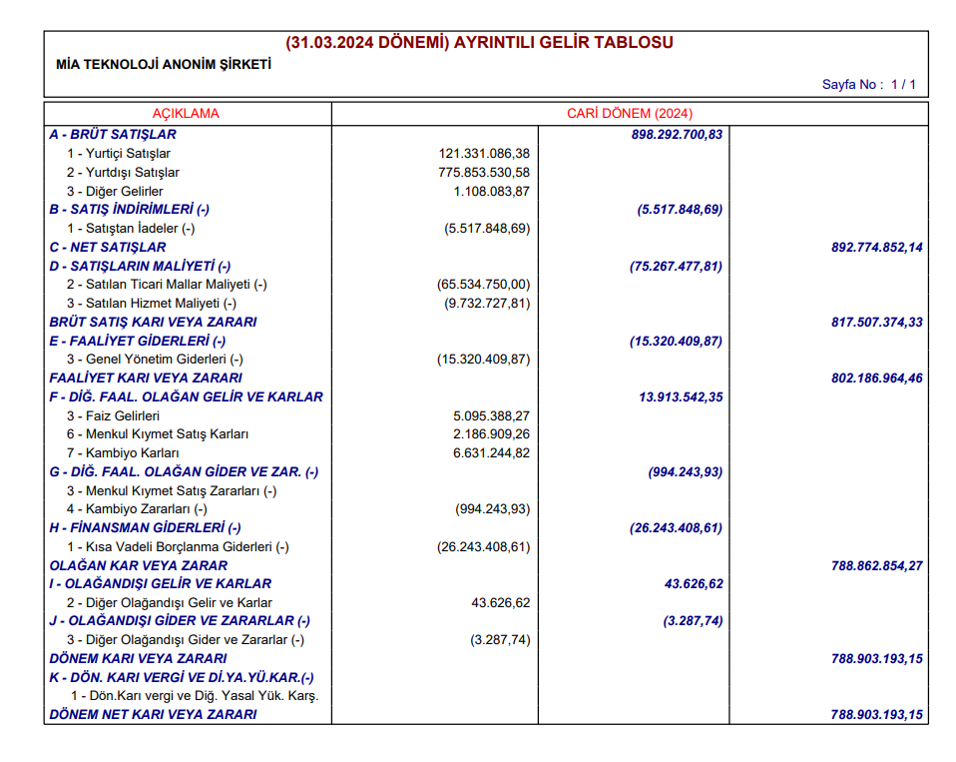
Task: Select Genel Yönetim Giderleri row
Action: click(x=155, y=360)
